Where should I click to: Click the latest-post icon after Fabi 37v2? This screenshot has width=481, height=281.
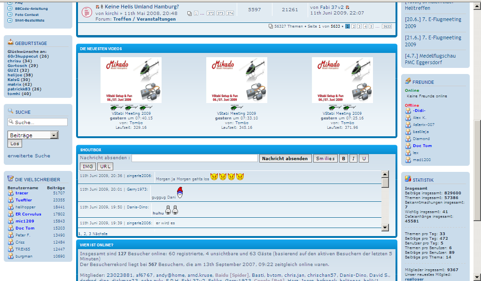347,7
